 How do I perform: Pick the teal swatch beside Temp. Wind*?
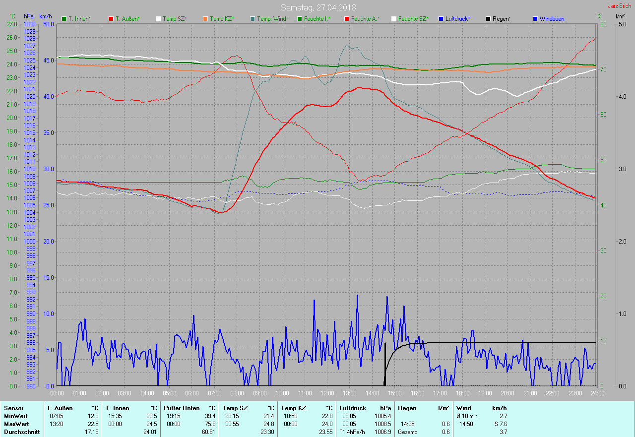point(253,19)
